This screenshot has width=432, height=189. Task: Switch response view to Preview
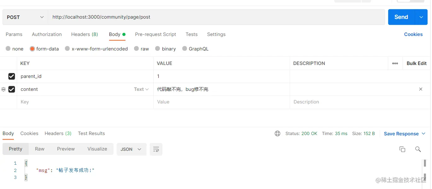(x=66, y=149)
